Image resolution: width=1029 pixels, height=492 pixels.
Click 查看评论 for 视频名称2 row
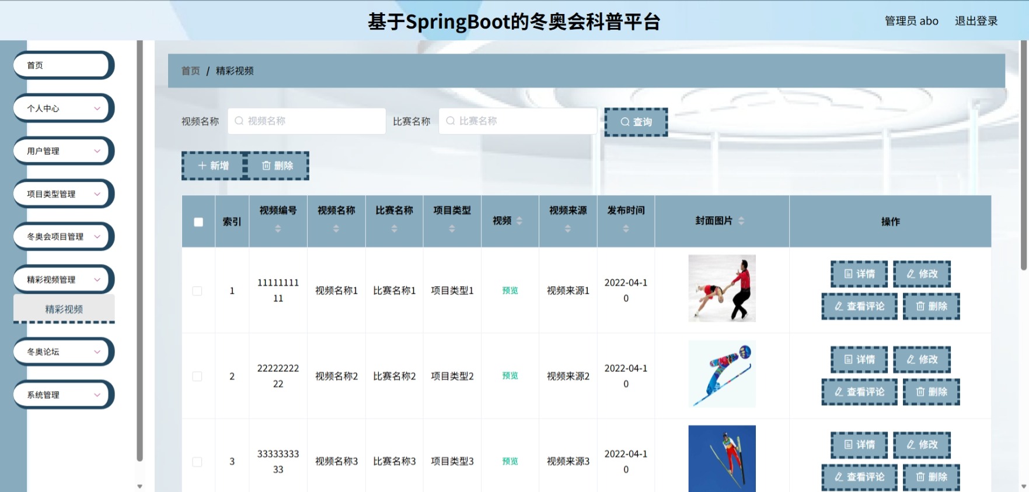coord(859,392)
